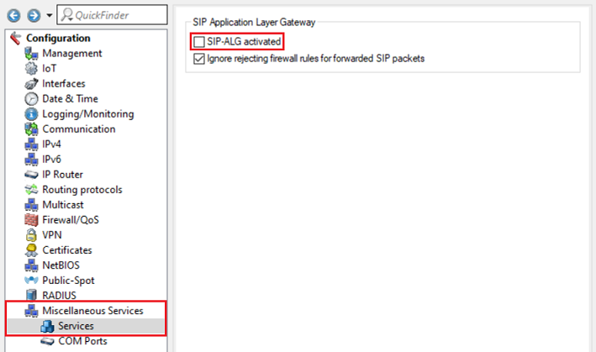Click the QuickFinder search field
The width and height of the screenshot is (596, 352).
tap(109, 15)
